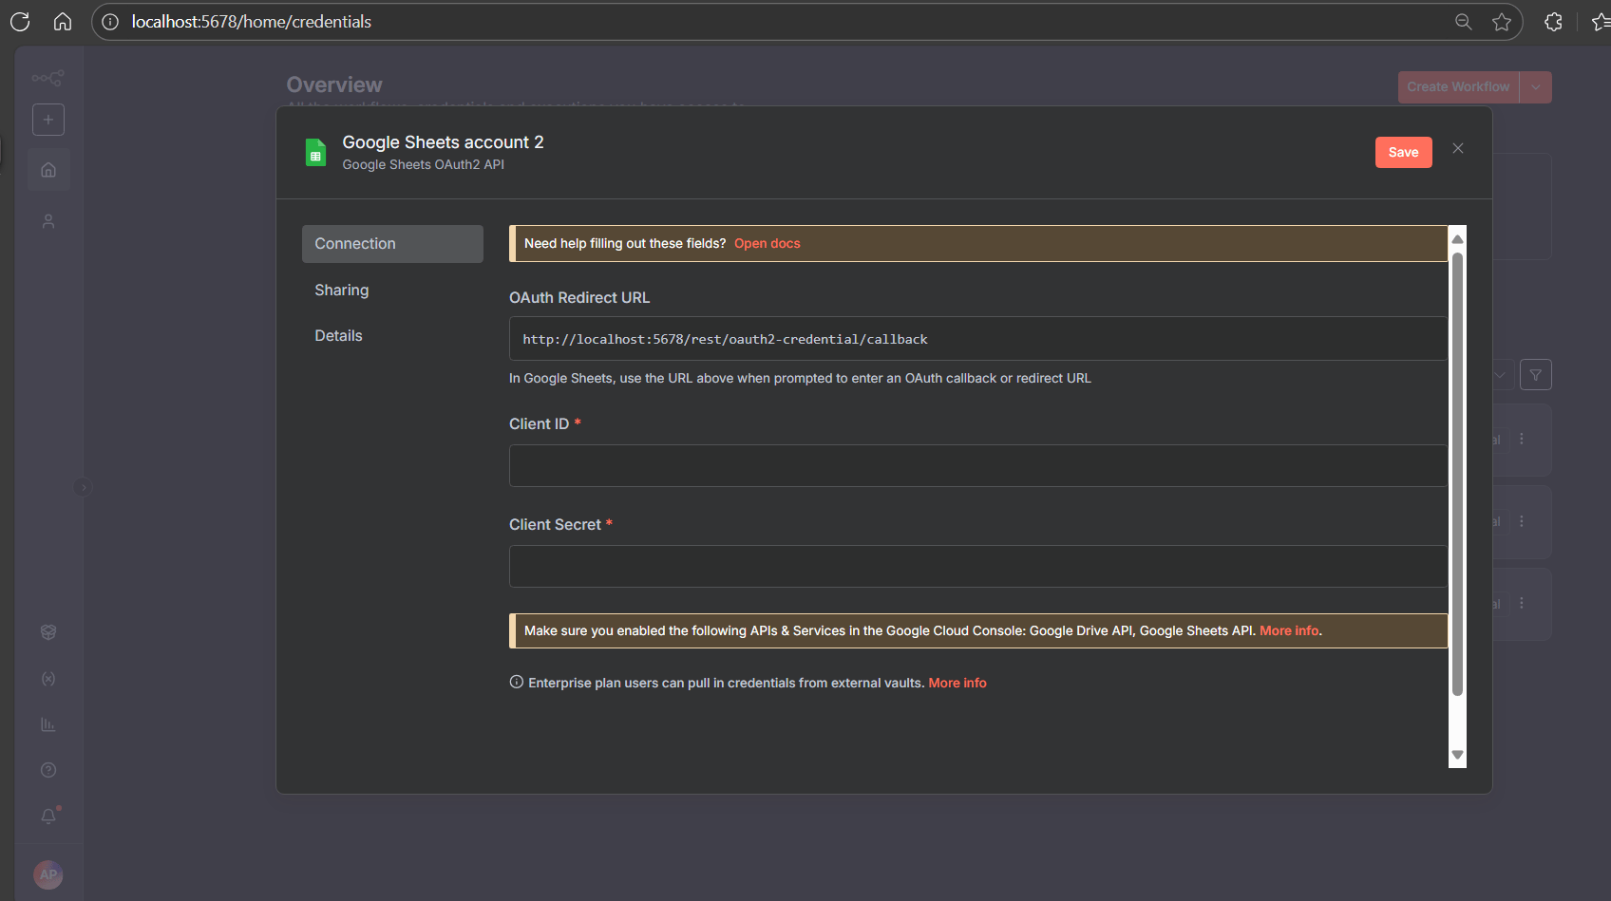
Task: Open docs link in help banner
Action: [x=767, y=244]
